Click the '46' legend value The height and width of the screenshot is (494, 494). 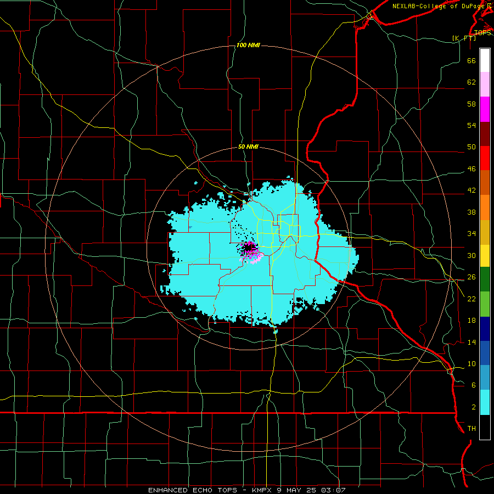pyautogui.click(x=471, y=169)
